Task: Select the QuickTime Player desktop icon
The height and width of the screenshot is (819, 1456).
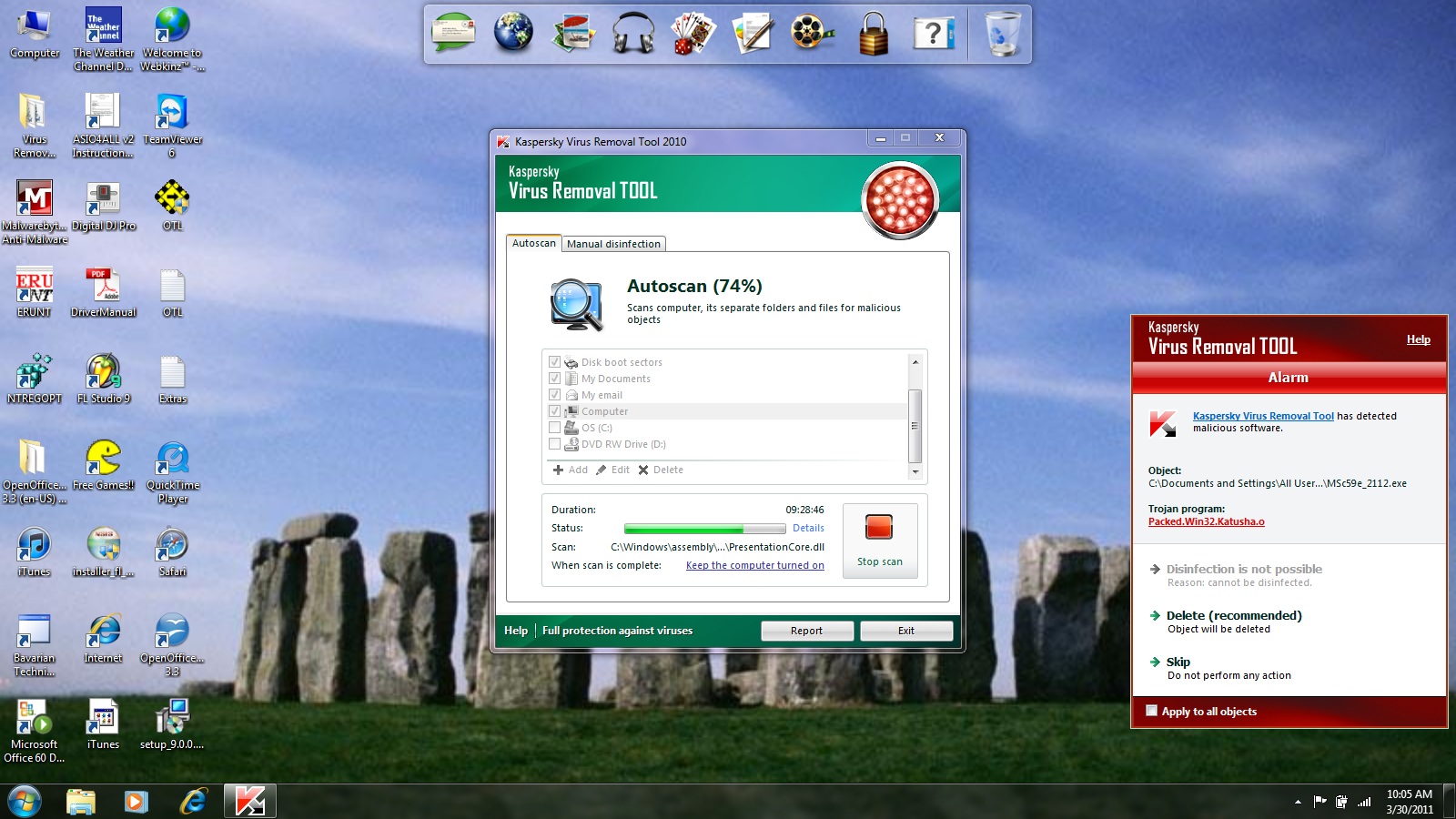Action: coord(172,472)
